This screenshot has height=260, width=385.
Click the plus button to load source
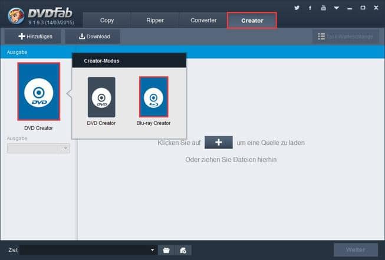coord(219,143)
